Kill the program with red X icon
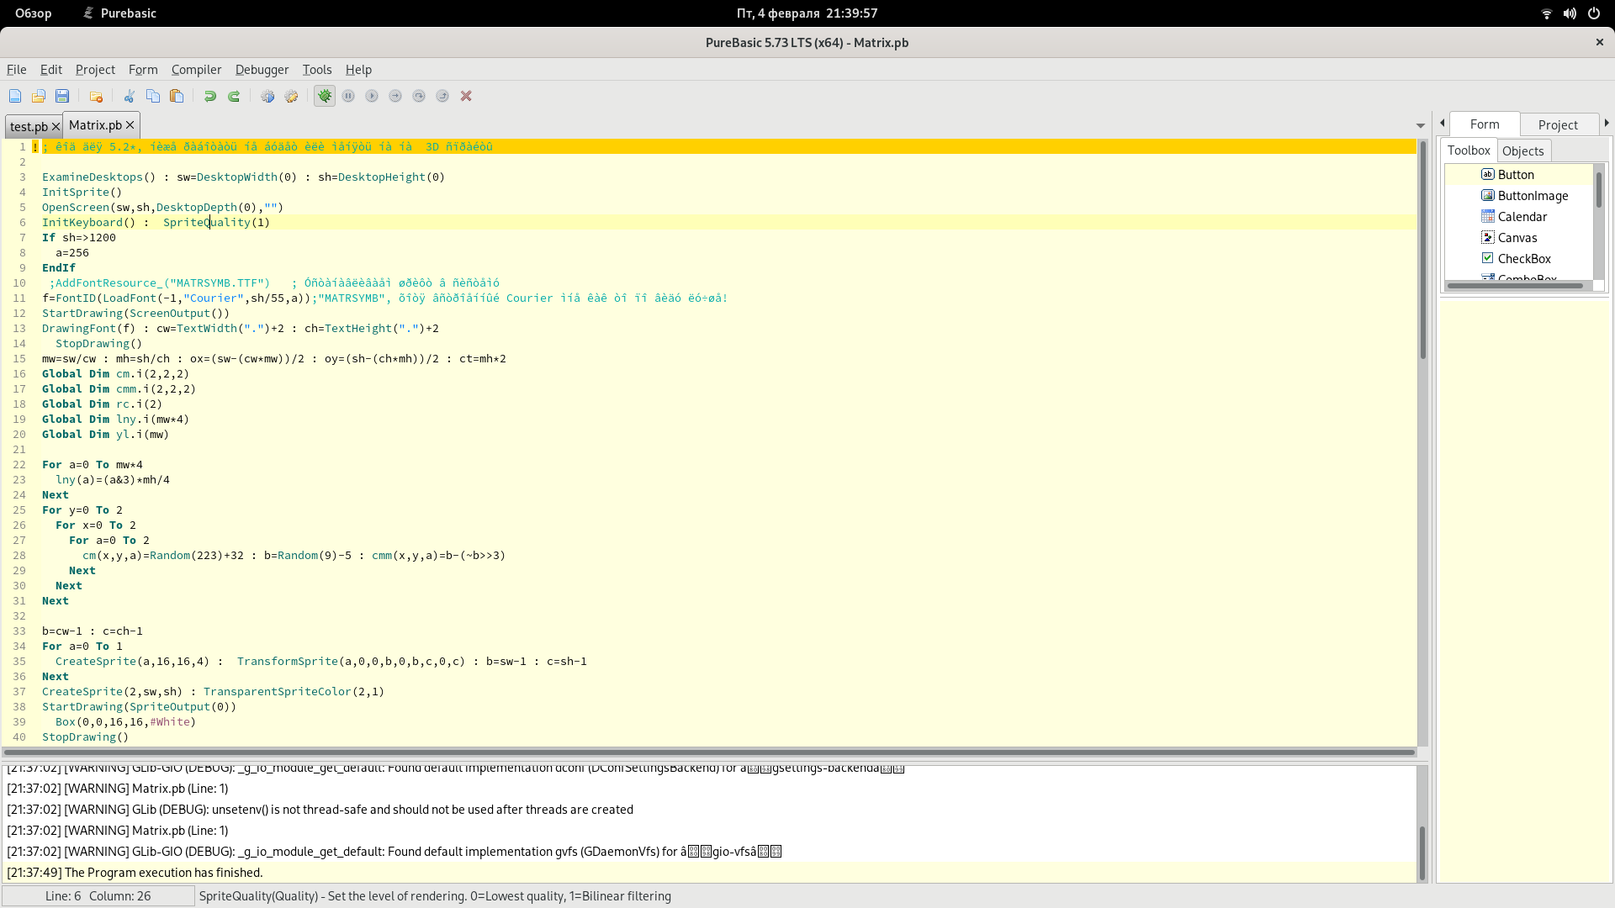 [x=466, y=97]
